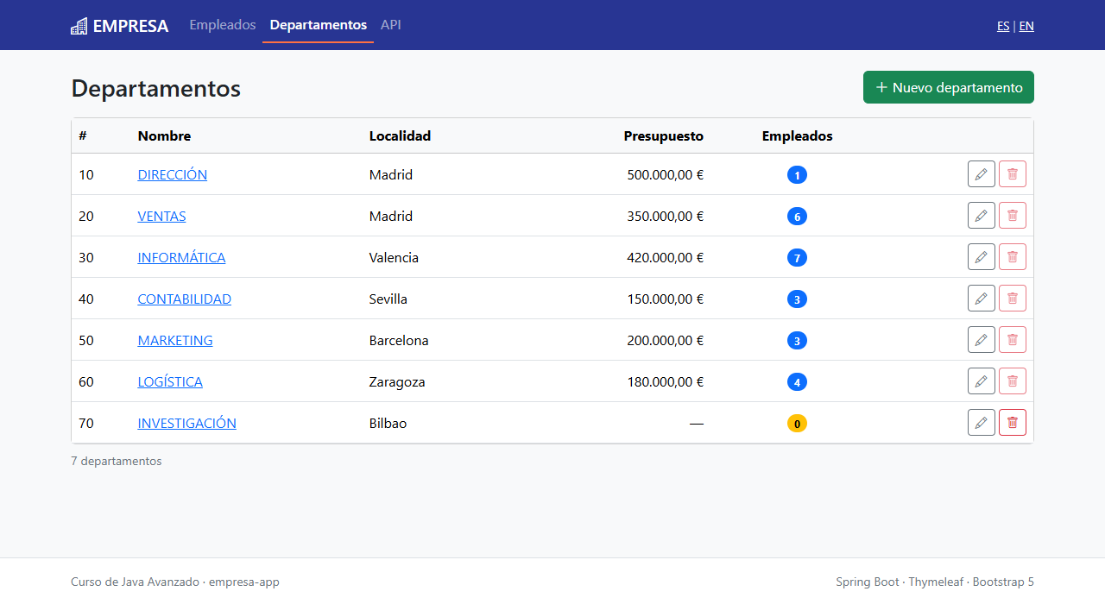Open the CONTABILIDAD department link

[x=185, y=299]
